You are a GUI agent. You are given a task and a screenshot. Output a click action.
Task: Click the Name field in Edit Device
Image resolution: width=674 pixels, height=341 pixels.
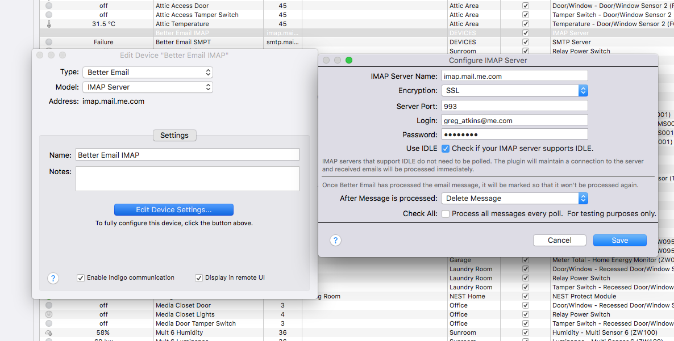[x=188, y=155]
